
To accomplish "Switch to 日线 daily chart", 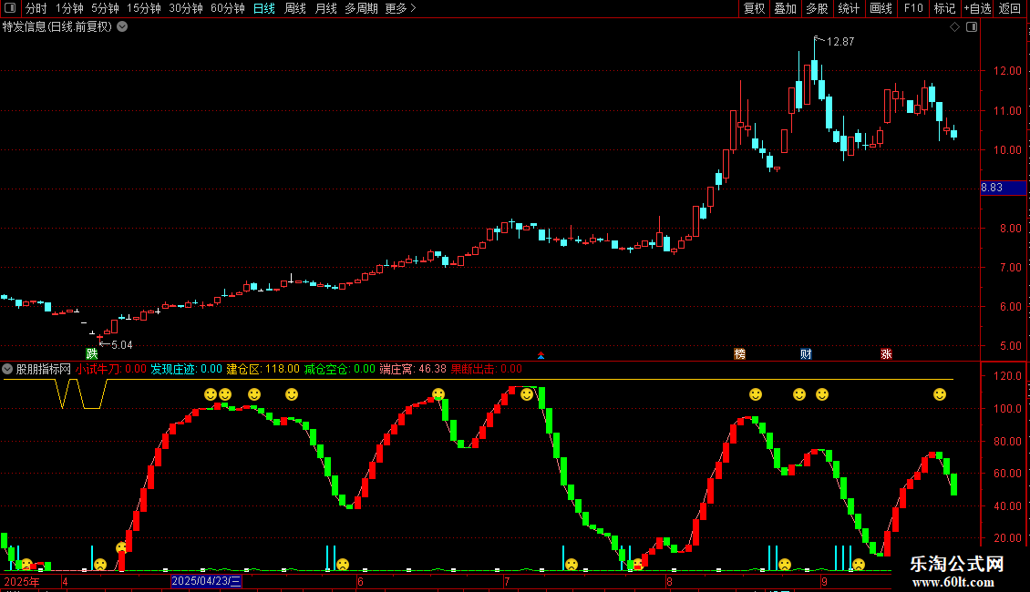I will [x=264, y=8].
